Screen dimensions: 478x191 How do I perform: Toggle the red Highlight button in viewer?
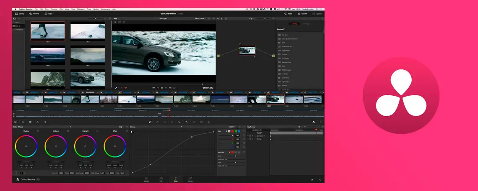(126, 87)
